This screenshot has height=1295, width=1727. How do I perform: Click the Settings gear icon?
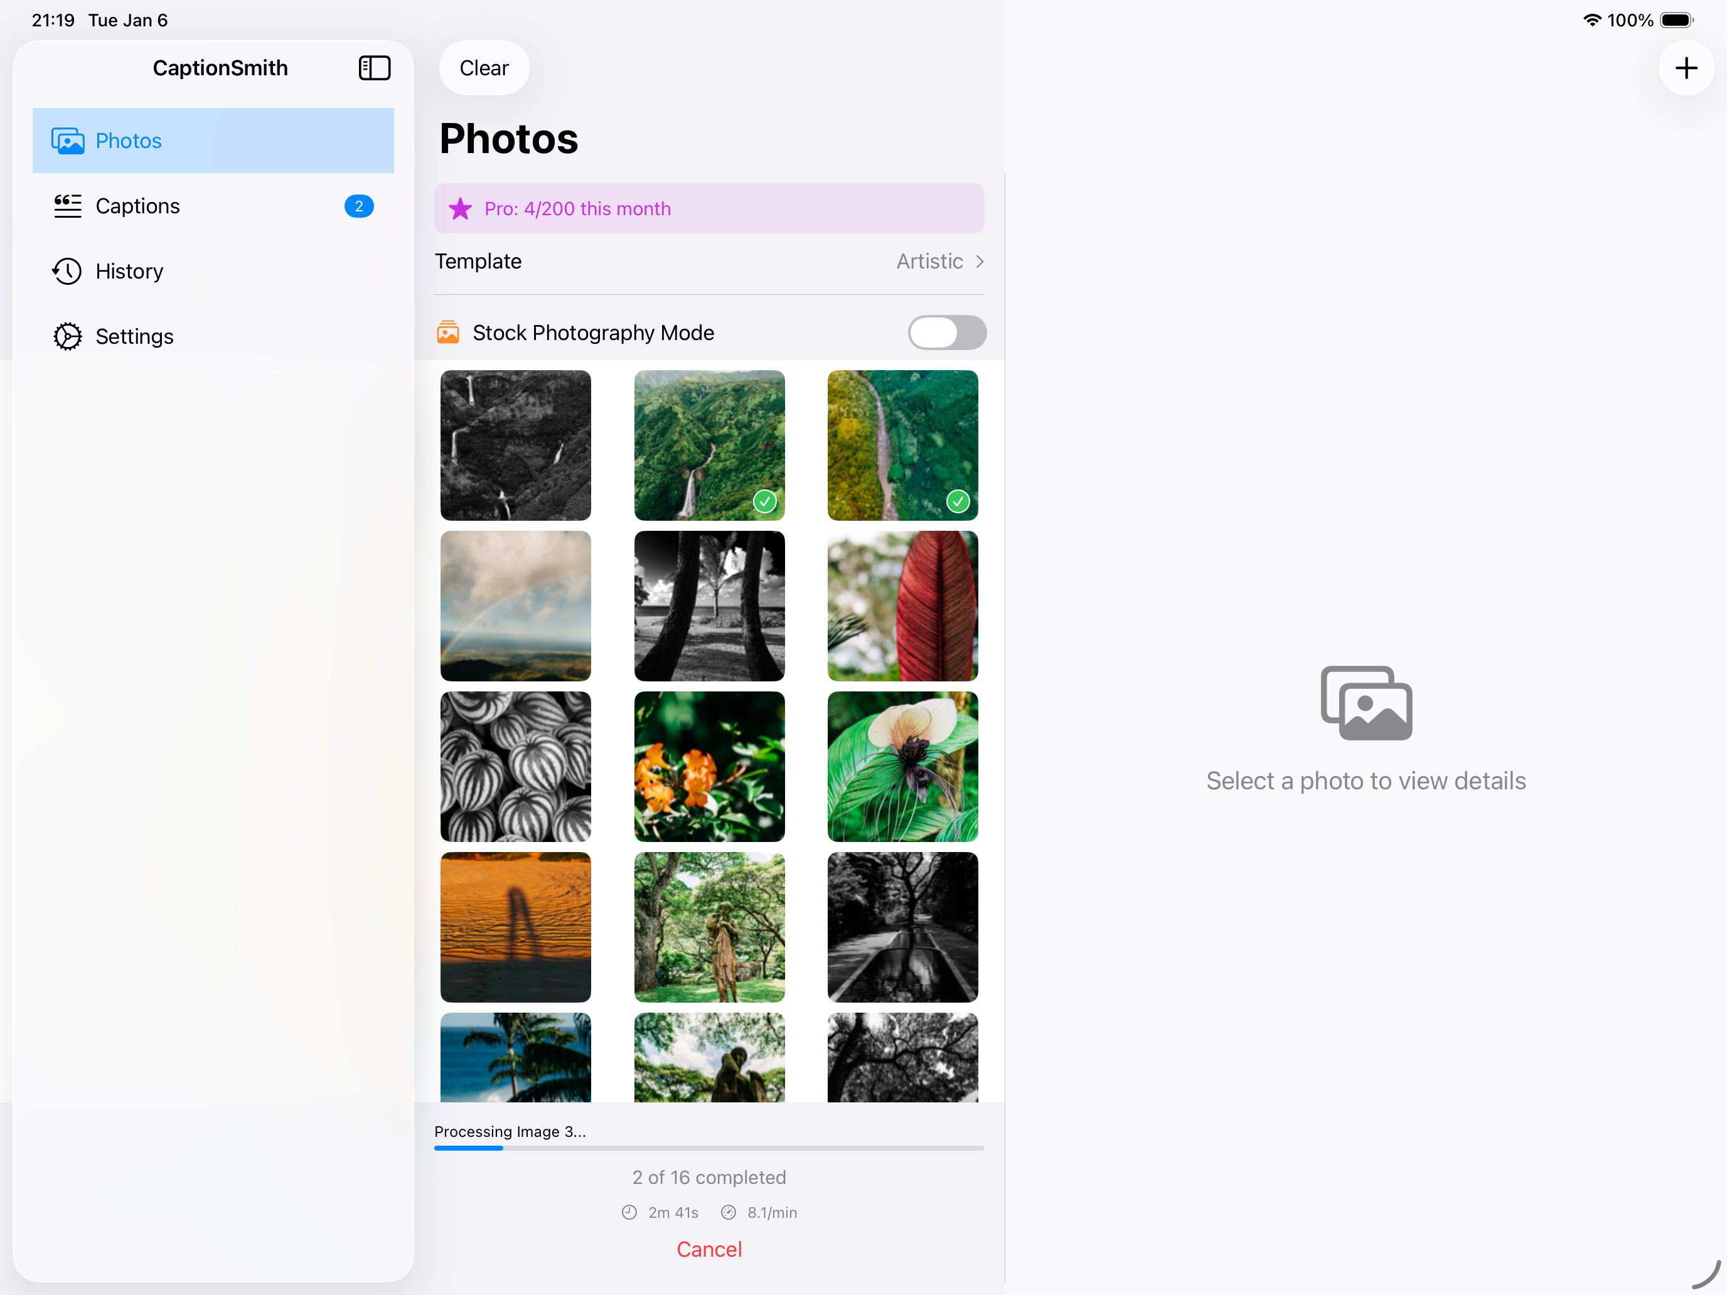point(68,336)
